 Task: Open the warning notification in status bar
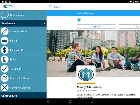click(10, 2)
